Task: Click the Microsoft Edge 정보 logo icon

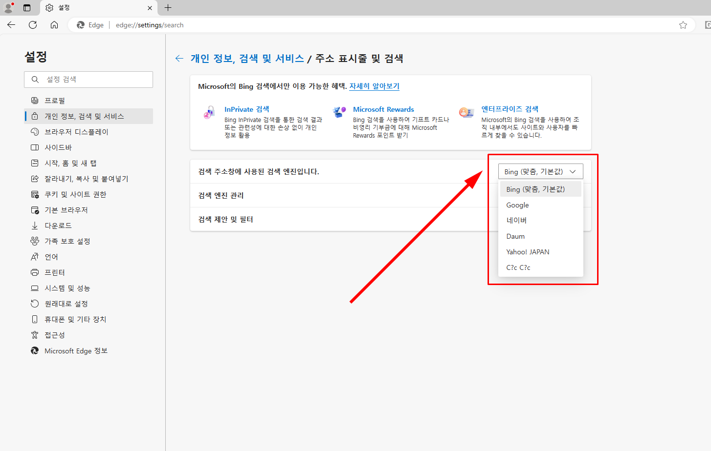Action: [35, 350]
